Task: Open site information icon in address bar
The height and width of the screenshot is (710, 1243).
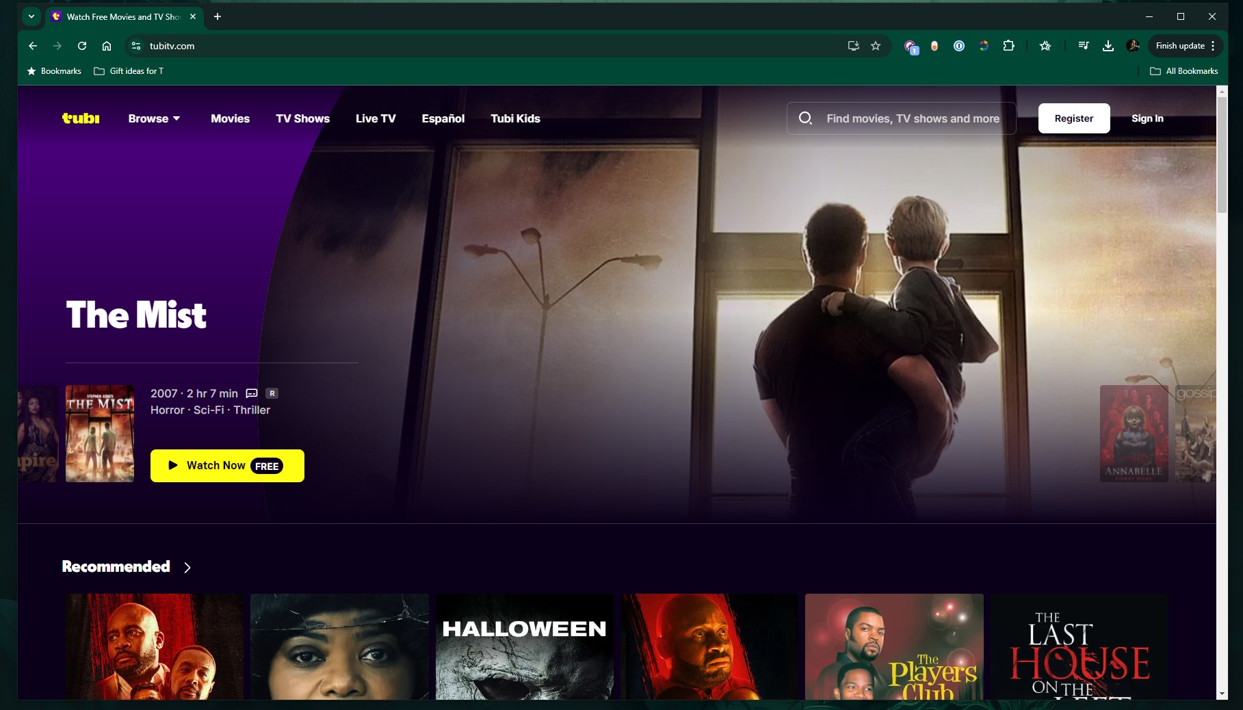Action: (x=136, y=46)
